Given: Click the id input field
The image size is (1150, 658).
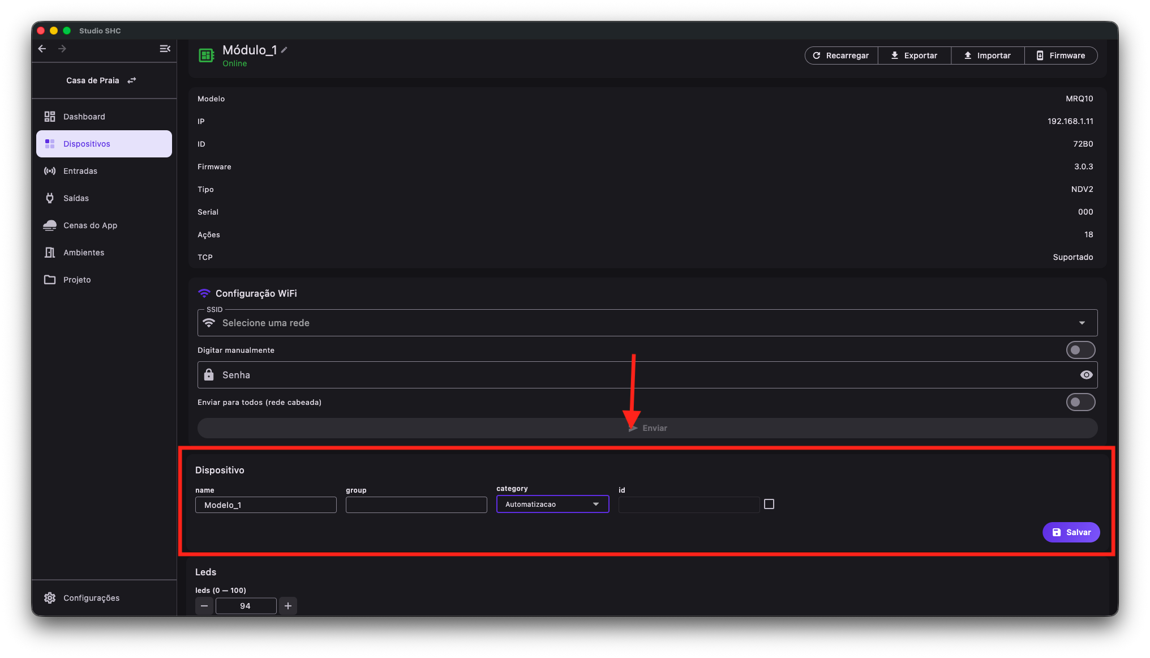Looking at the screenshot, I should 689,505.
